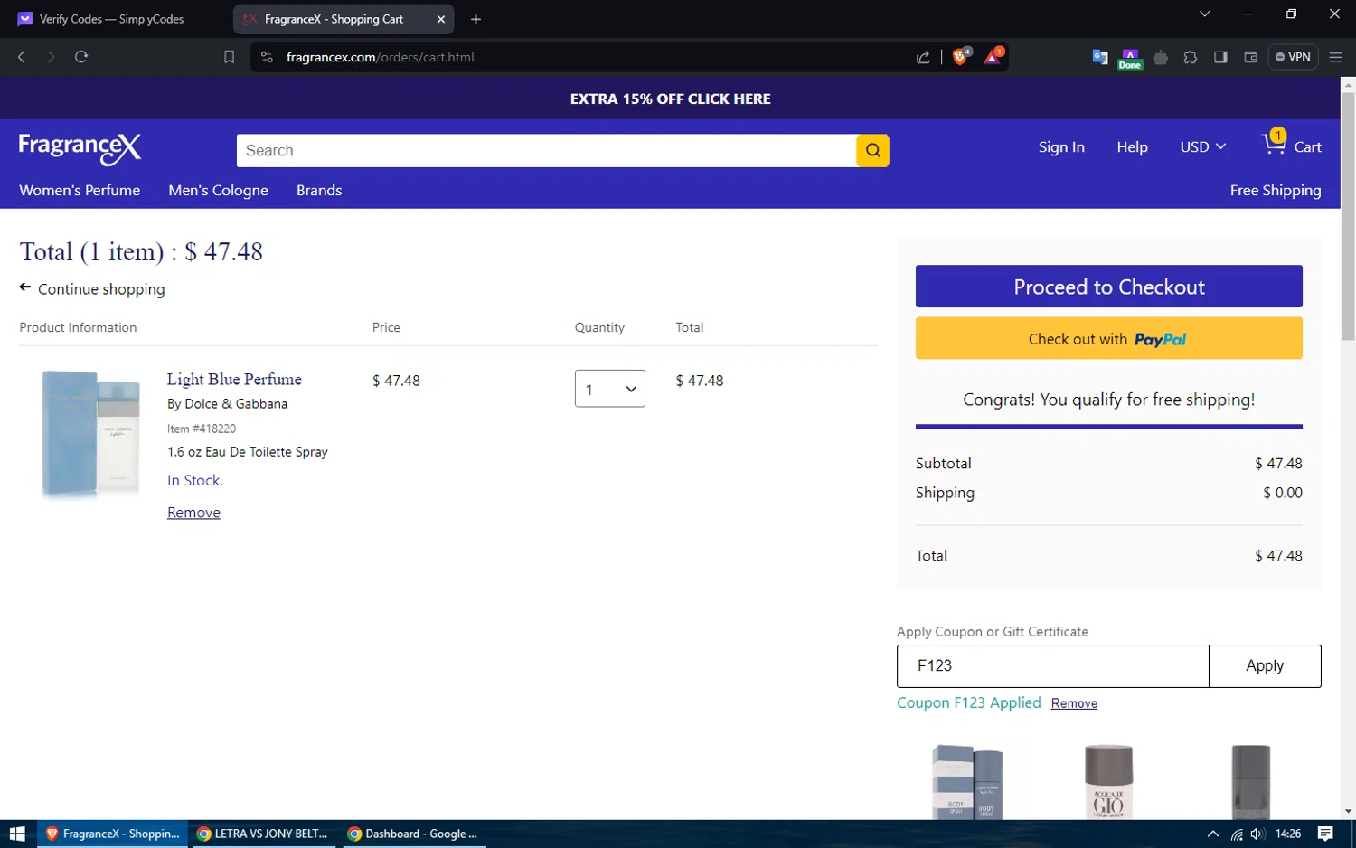The height and width of the screenshot is (848, 1356).
Task: Open the Men's Cologne menu
Action: pos(218,190)
